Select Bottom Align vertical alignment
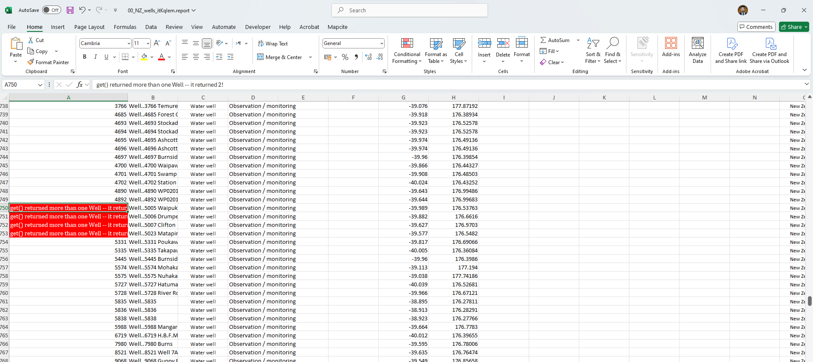Screen dimensions: 813x362 coord(207,43)
